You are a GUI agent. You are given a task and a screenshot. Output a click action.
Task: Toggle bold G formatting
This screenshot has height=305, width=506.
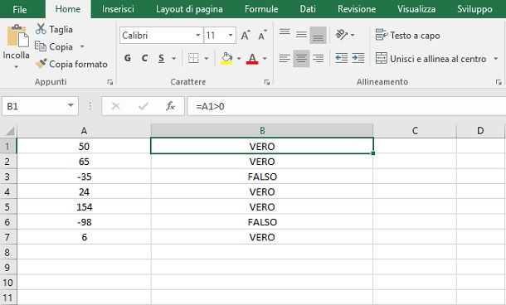tap(128, 58)
